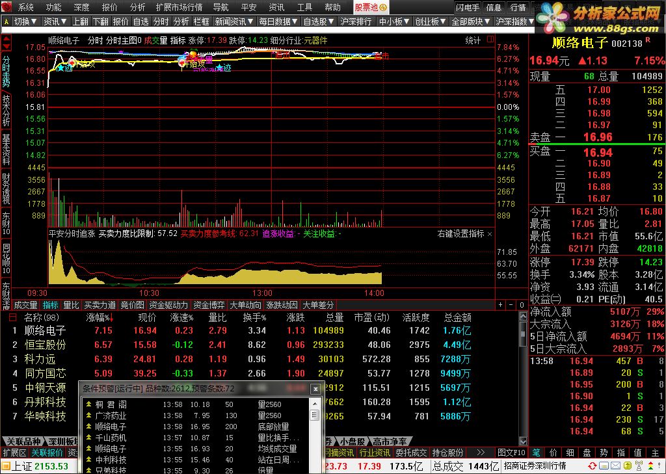Open the 工具 menu

click(304, 7)
